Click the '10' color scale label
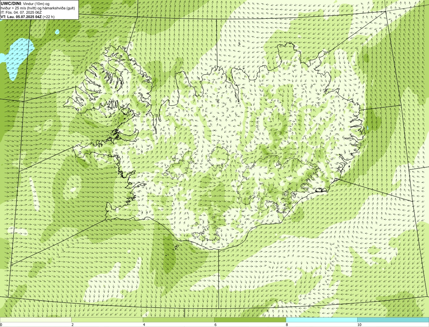The width and height of the screenshot is (429, 327). 359,325
